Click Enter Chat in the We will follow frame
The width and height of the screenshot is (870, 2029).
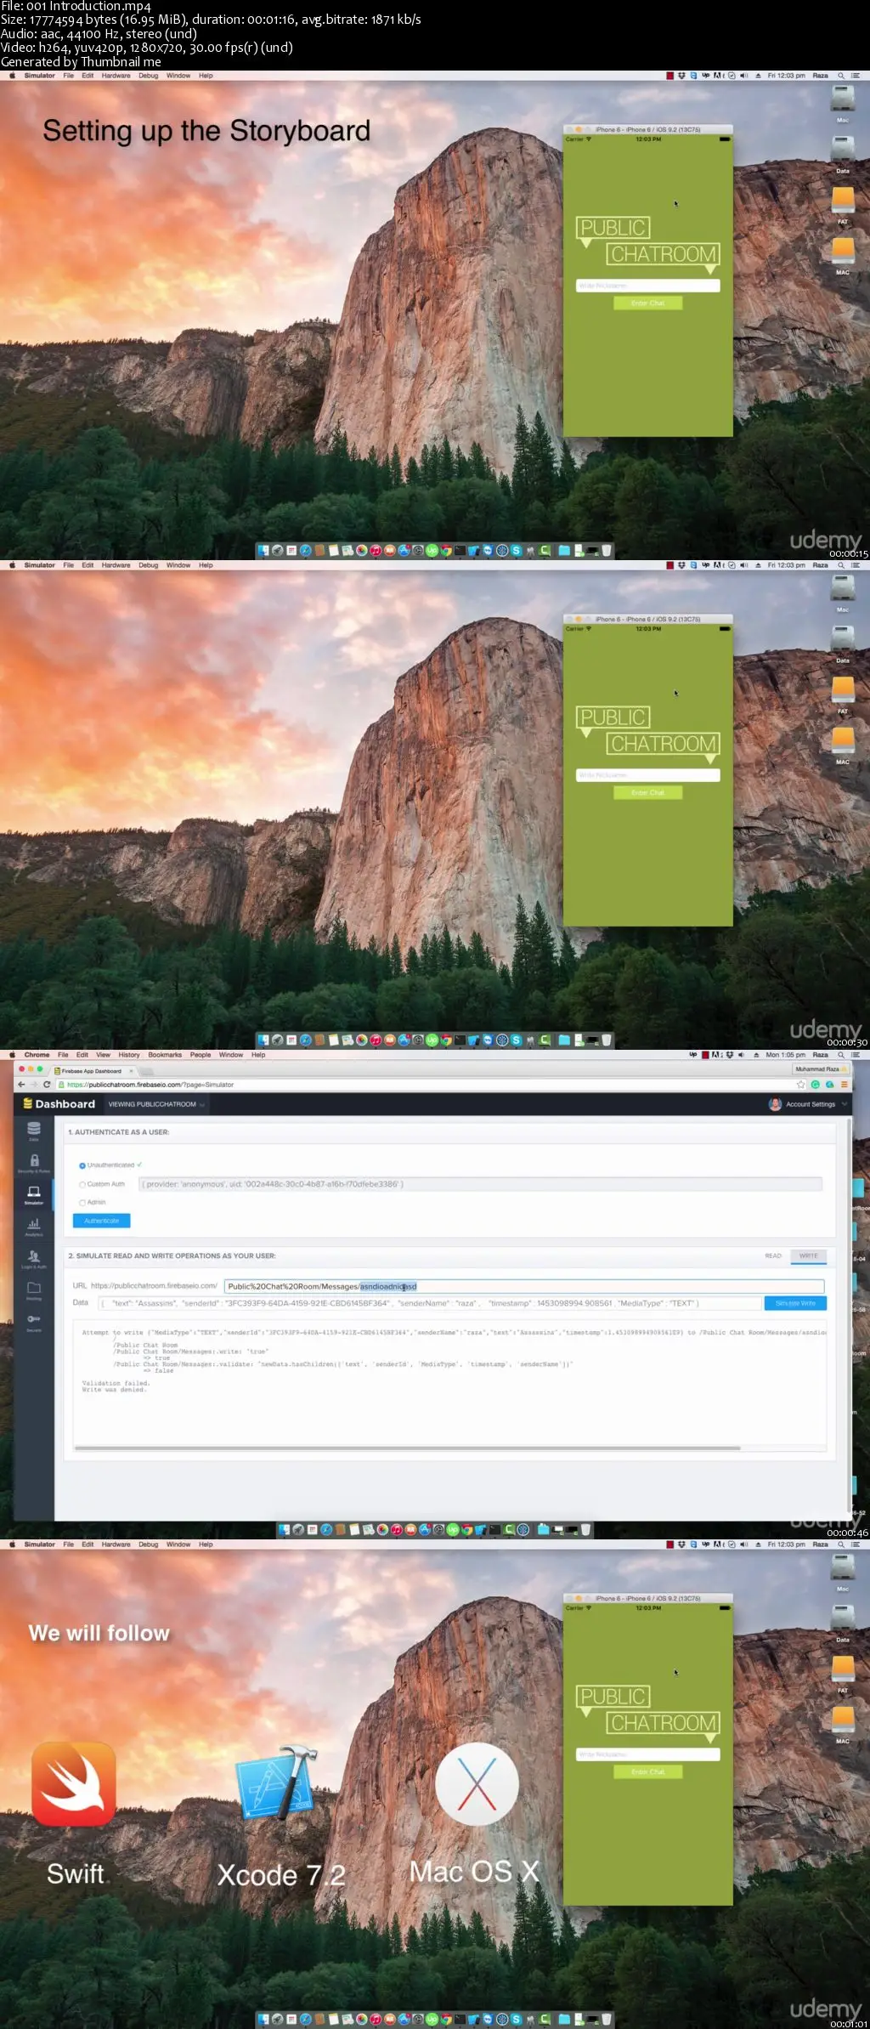tap(647, 1772)
